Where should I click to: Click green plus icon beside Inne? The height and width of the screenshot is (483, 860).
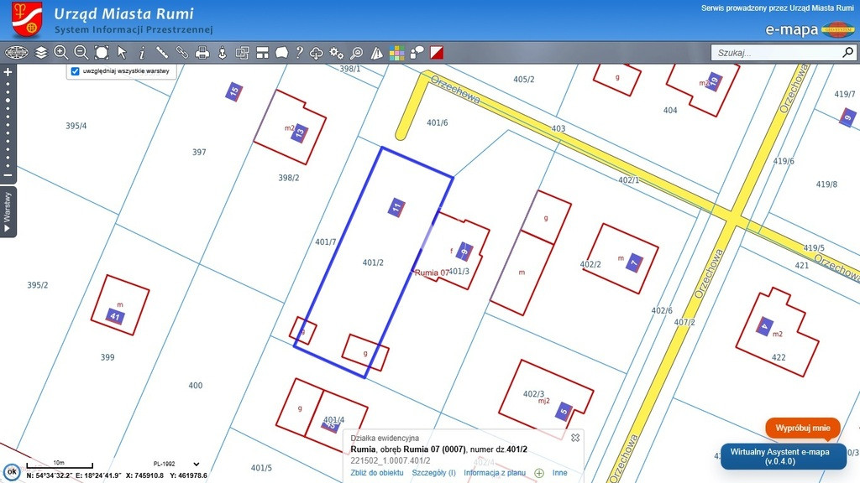click(x=539, y=473)
